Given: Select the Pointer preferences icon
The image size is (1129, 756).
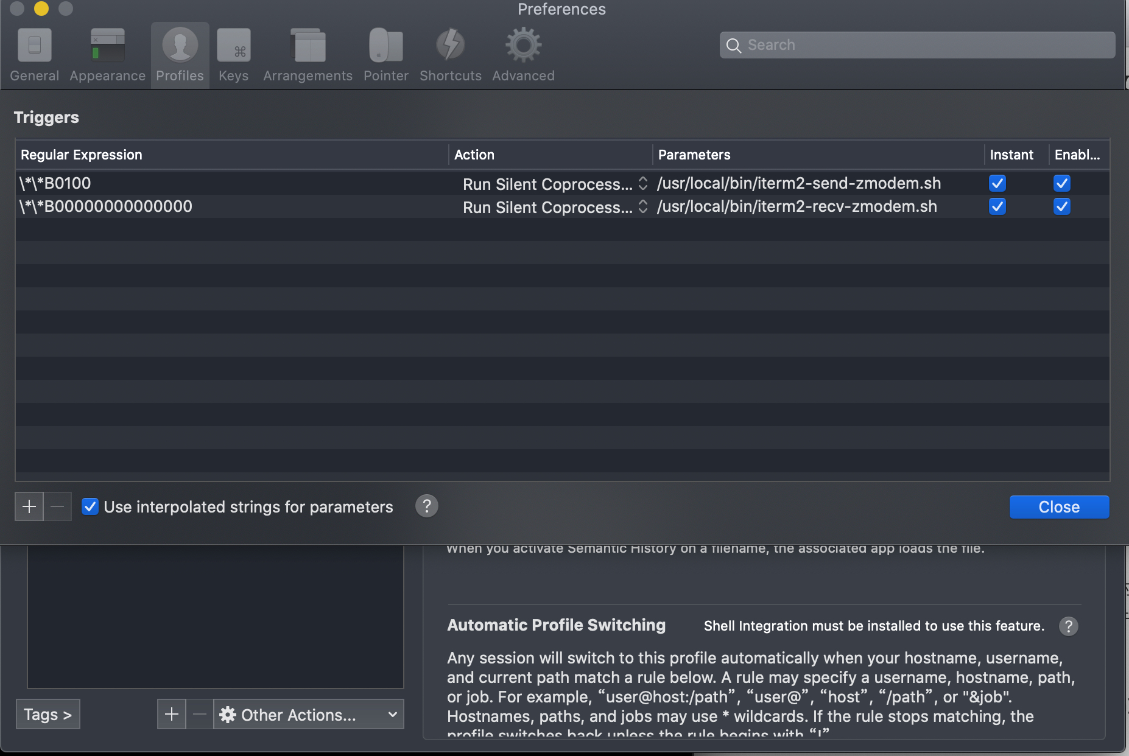Looking at the screenshot, I should point(385,55).
